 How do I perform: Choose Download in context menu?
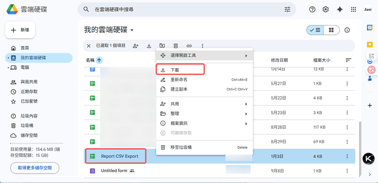click(x=205, y=70)
